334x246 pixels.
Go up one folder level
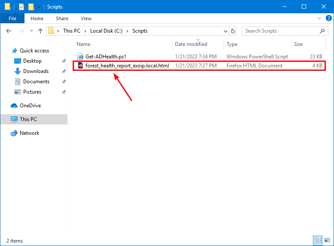tap(40, 31)
